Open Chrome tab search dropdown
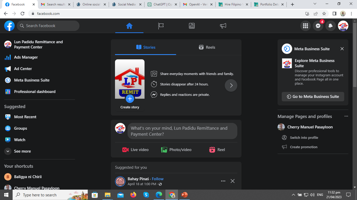357x200 pixels. click(x=315, y=4)
